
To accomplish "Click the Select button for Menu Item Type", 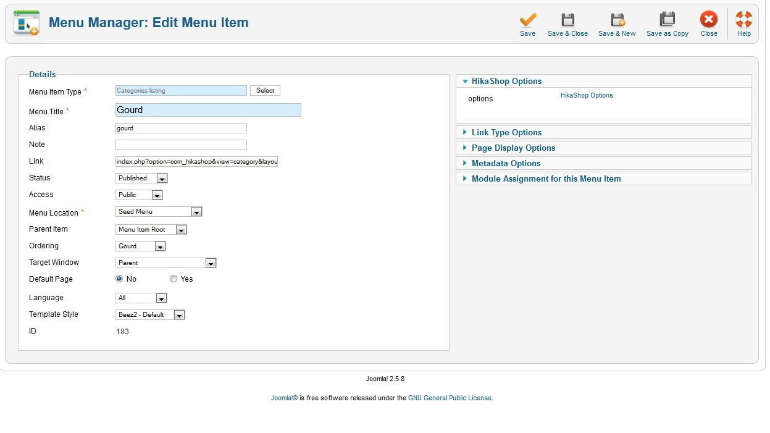I will pos(265,90).
